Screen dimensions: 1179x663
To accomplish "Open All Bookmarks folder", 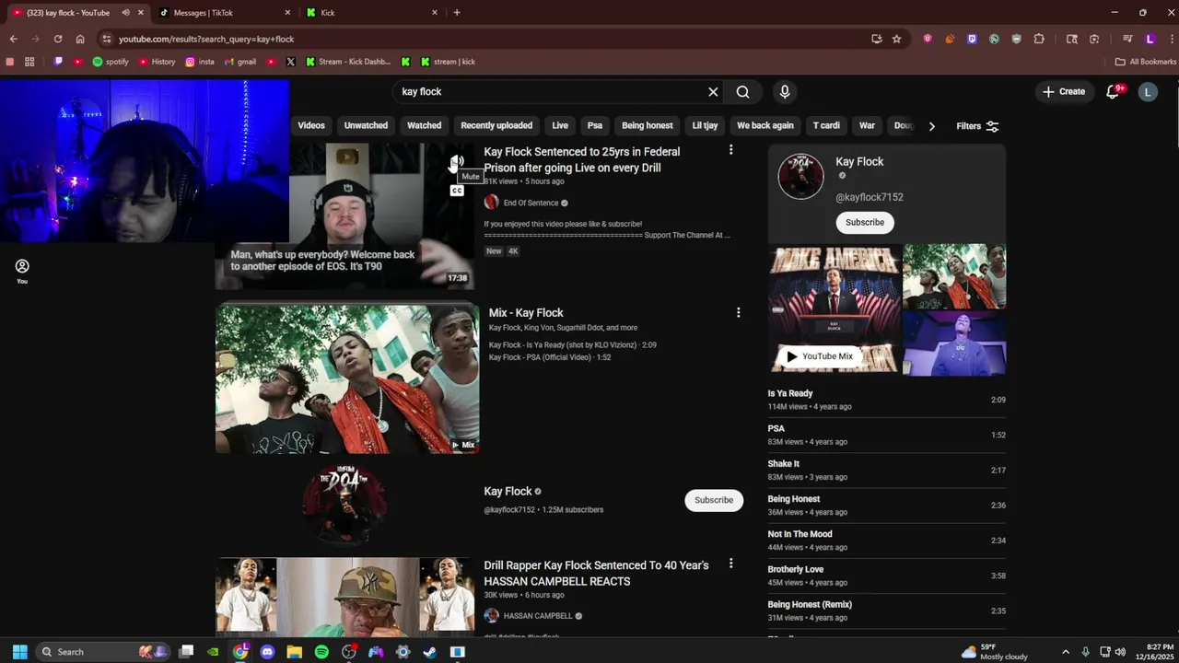I will pos(1146,62).
